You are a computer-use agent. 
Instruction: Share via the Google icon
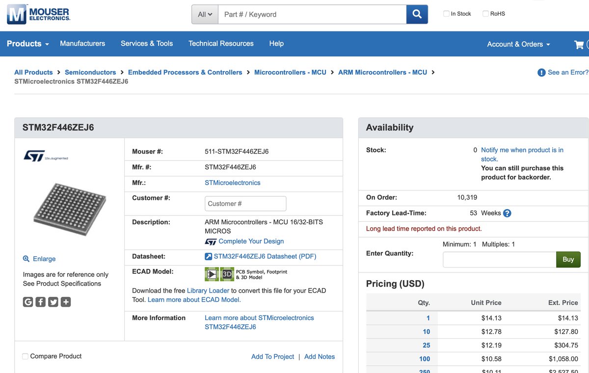pyautogui.click(x=28, y=302)
